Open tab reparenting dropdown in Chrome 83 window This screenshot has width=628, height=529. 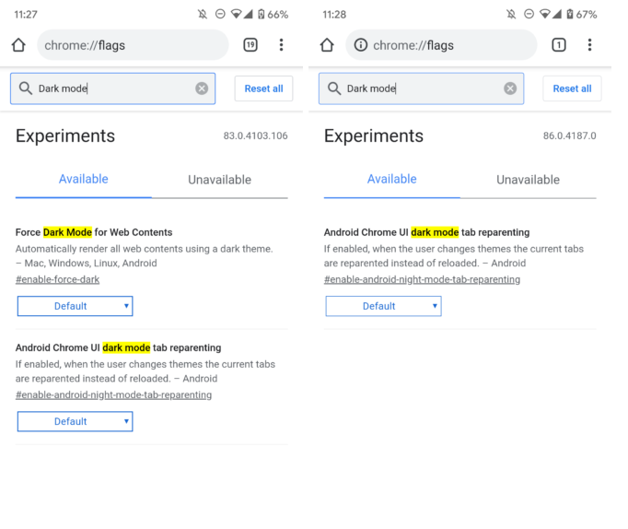75,421
